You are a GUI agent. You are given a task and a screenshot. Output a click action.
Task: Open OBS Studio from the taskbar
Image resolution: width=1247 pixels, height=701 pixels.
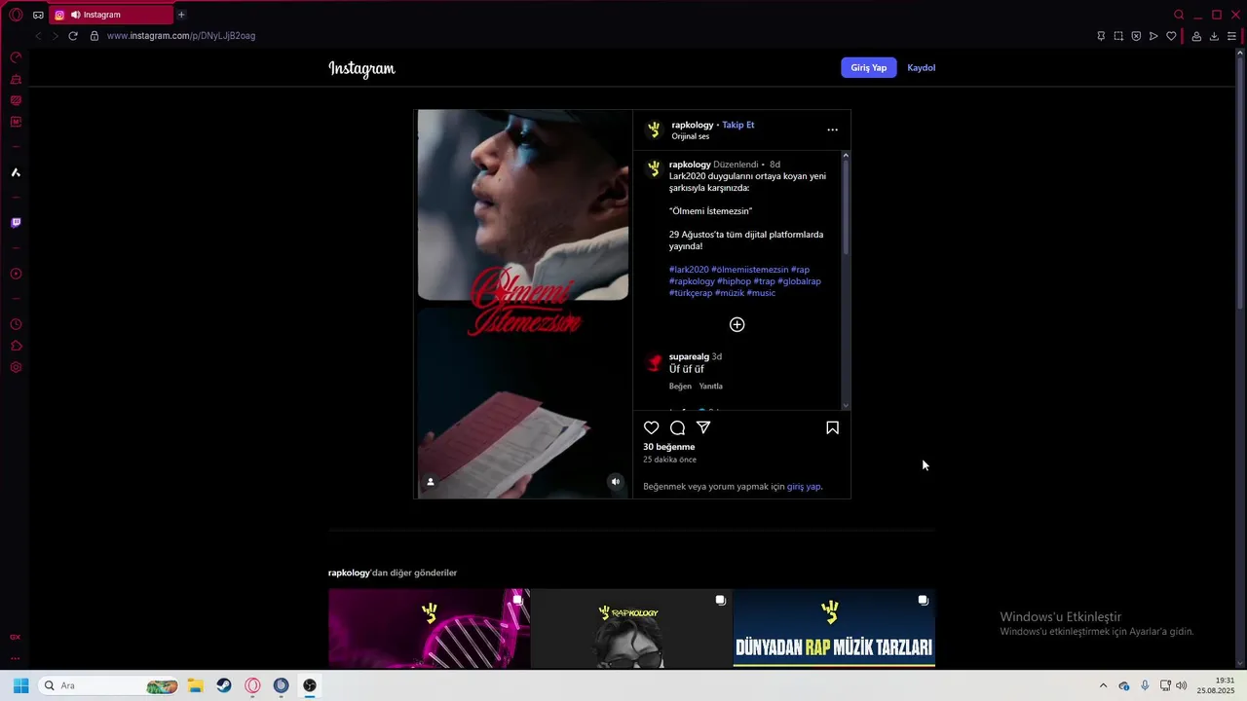pyautogui.click(x=310, y=685)
